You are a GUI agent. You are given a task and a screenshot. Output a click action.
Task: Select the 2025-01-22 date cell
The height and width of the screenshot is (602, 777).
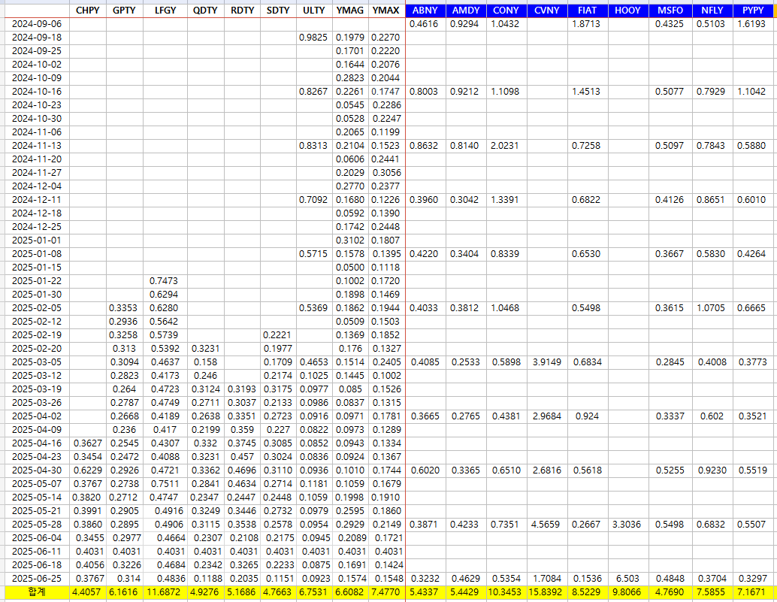click(x=37, y=281)
